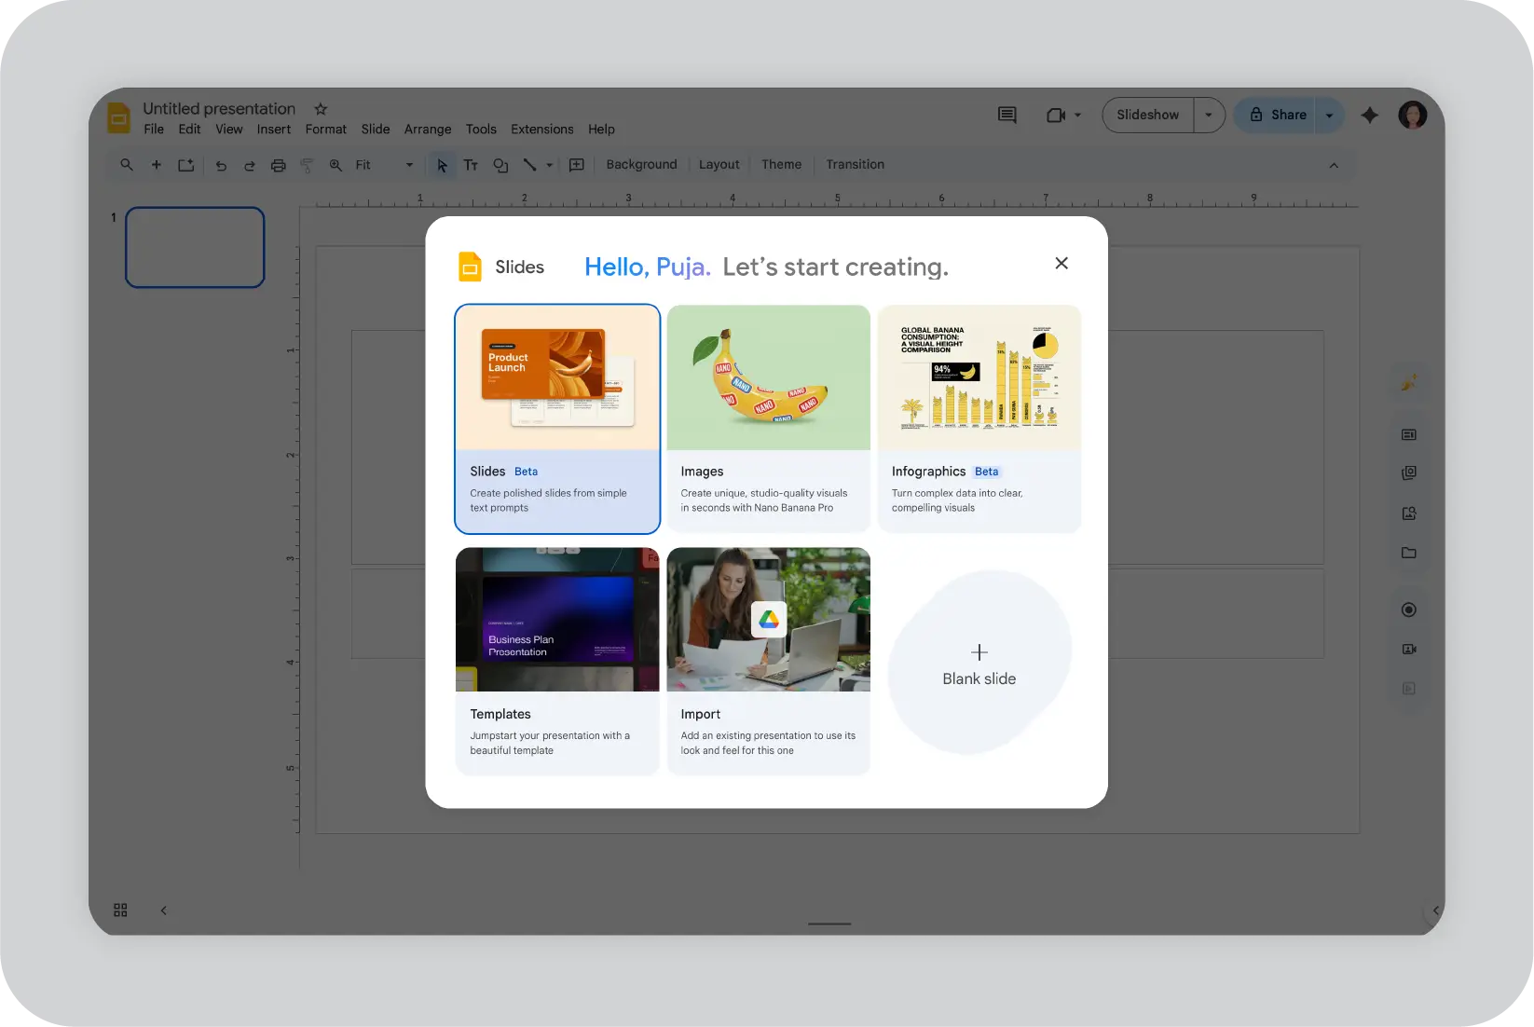Select the Infographics Beta card
Image resolution: width=1534 pixels, height=1027 pixels.
[x=979, y=419]
